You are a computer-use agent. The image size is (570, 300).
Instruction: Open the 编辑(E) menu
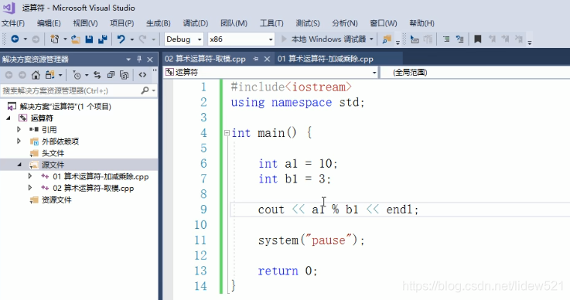[x=49, y=23]
